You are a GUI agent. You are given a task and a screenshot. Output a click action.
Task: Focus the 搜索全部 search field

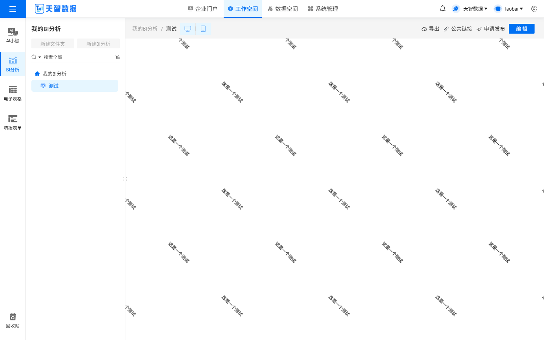click(78, 57)
